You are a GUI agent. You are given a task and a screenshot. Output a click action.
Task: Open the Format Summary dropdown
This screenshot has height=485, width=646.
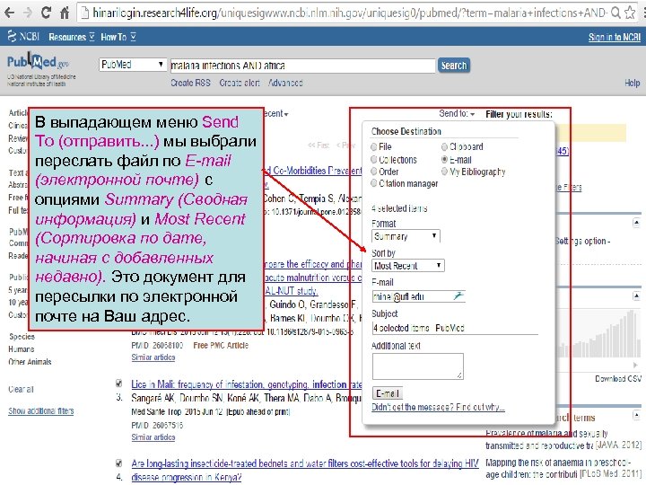[406, 236]
